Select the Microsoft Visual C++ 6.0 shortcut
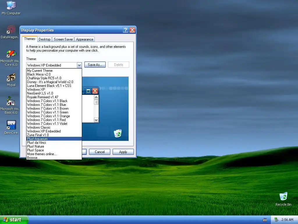The image size is (298, 224). 10,58
